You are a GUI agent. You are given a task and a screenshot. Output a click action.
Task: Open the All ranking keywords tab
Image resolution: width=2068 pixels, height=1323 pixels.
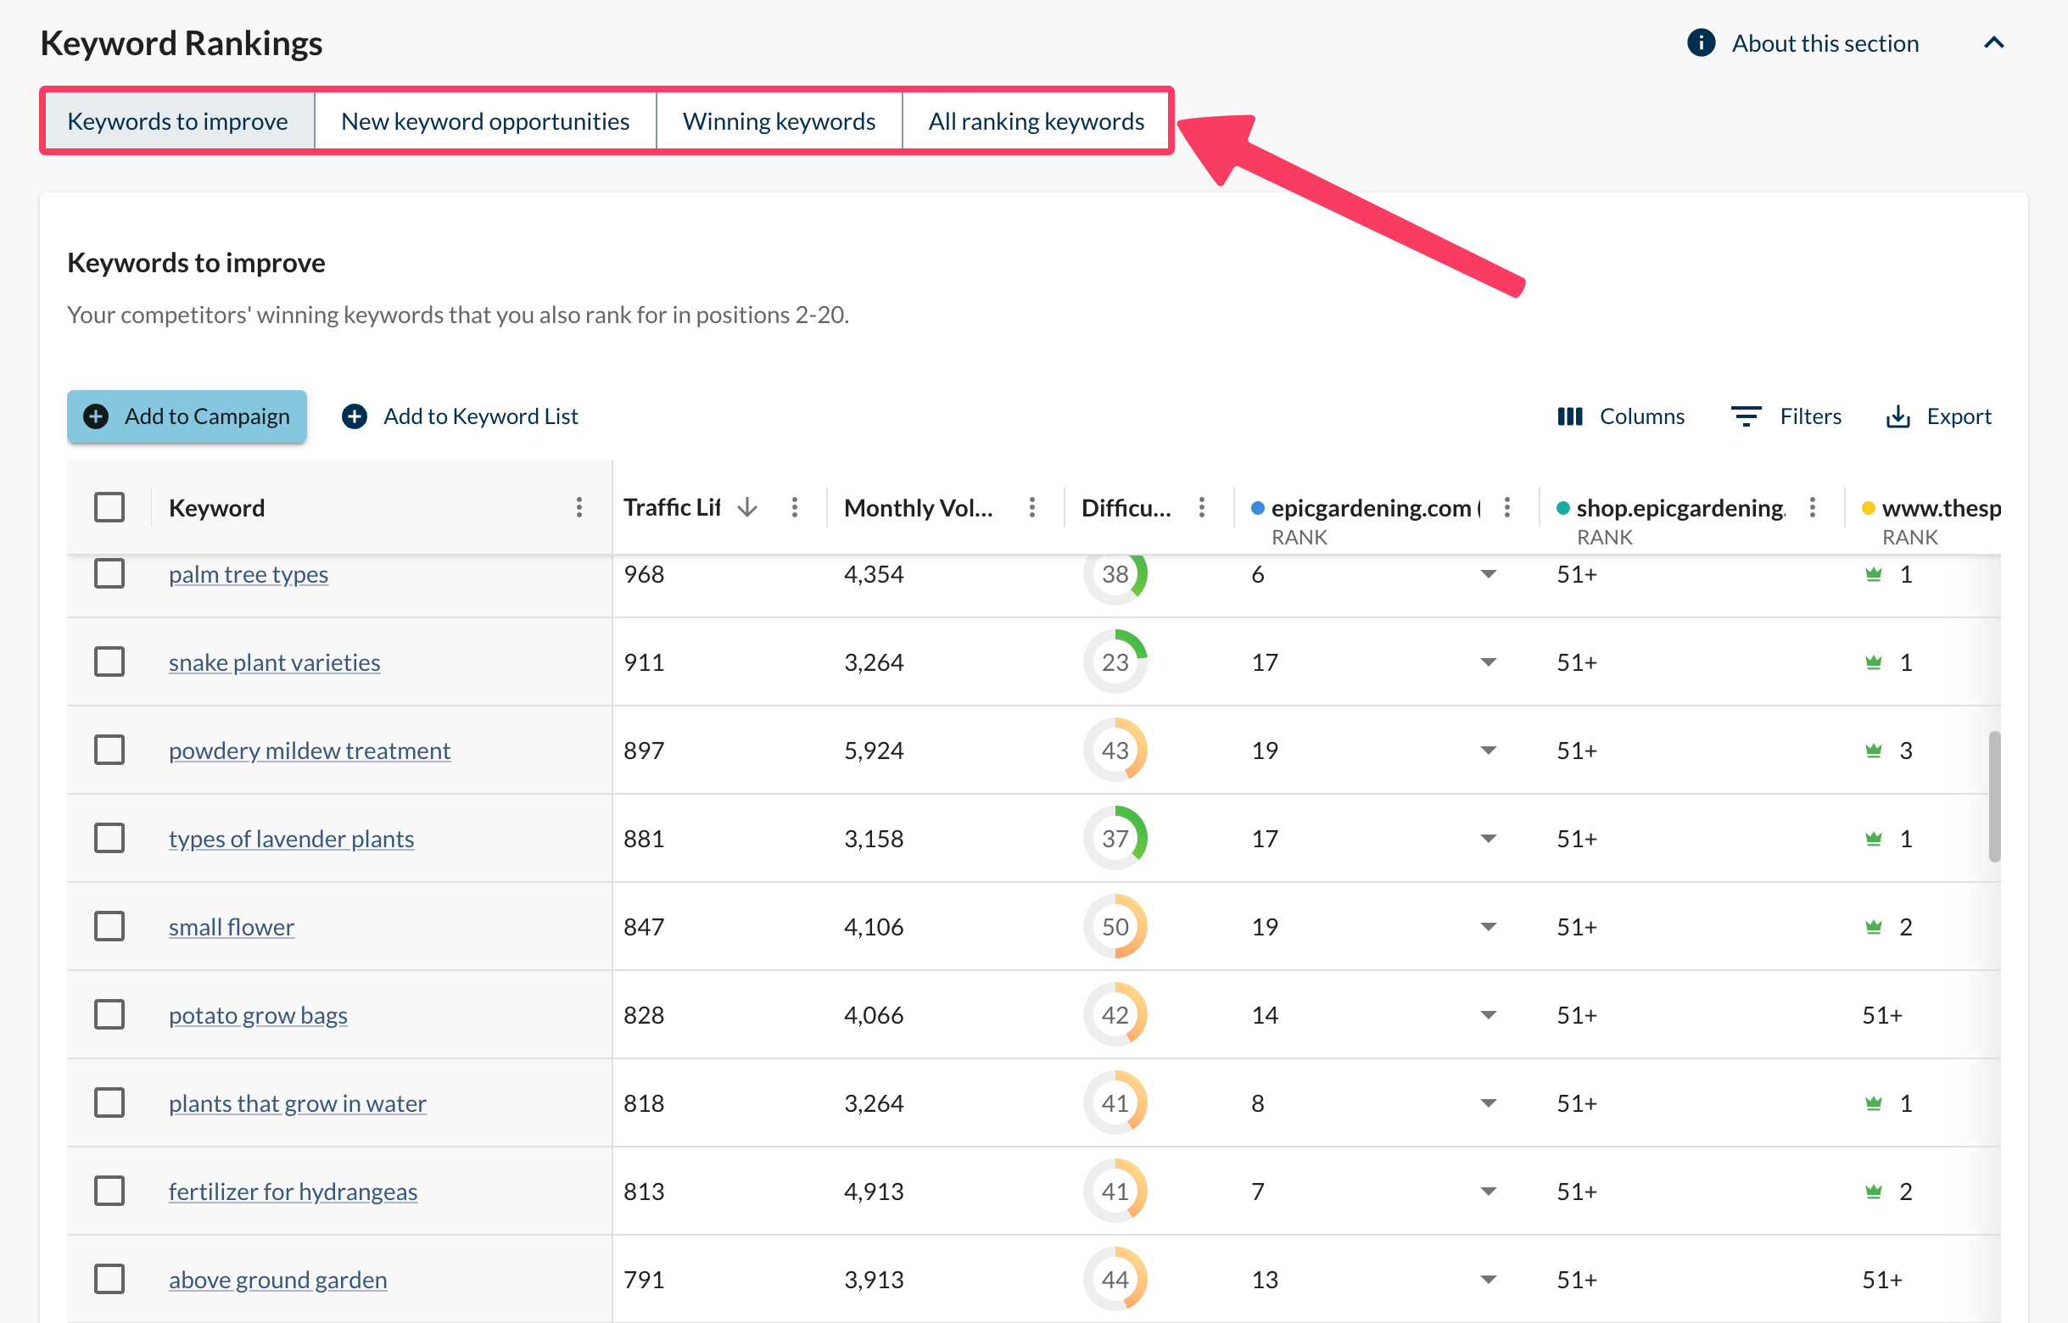pyautogui.click(x=1036, y=121)
